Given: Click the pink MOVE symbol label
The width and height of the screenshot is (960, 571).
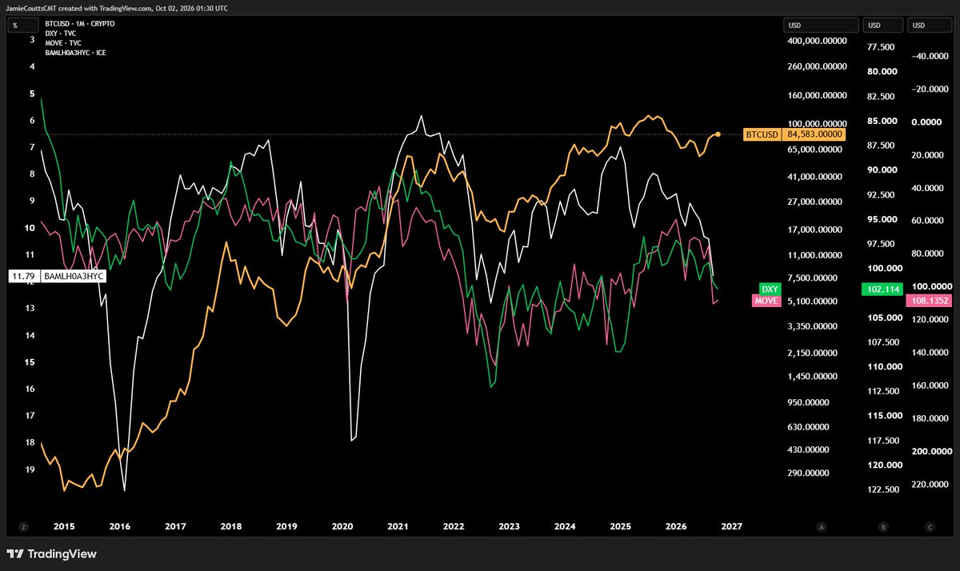Looking at the screenshot, I should (x=766, y=301).
